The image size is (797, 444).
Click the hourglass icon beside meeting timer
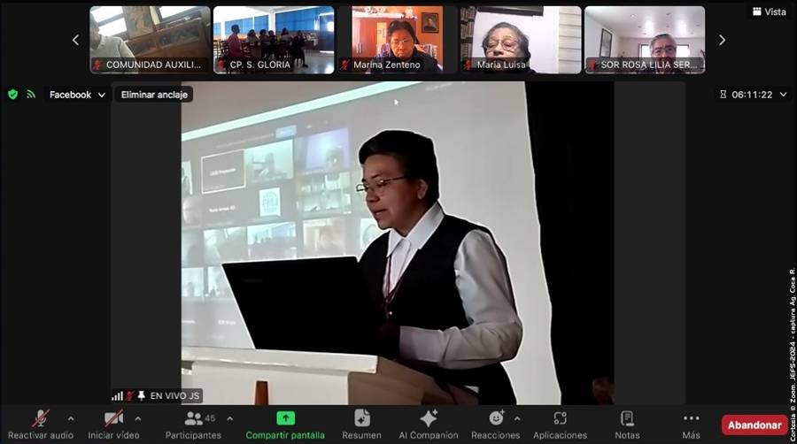point(723,95)
